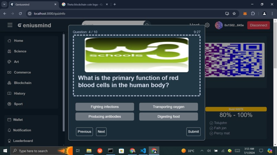This screenshot has width=277, height=155.
Task: Open the Leaderboard page
Action: click(x=23, y=141)
